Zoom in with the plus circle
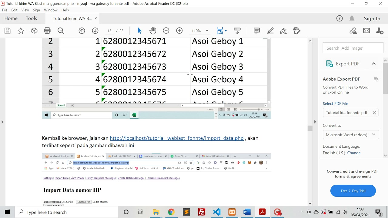 pos(179,31)
